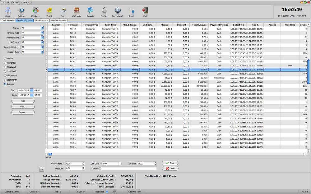This screenshot has width=311, height=194.
Task: Expand the Tariff Type filter dropdown
Action: point(42,42)
